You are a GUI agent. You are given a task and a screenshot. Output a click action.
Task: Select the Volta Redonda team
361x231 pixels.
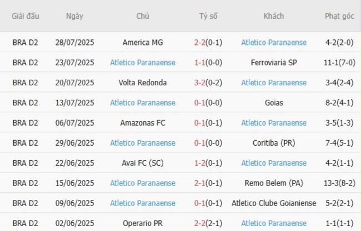(x=143, y=83)
